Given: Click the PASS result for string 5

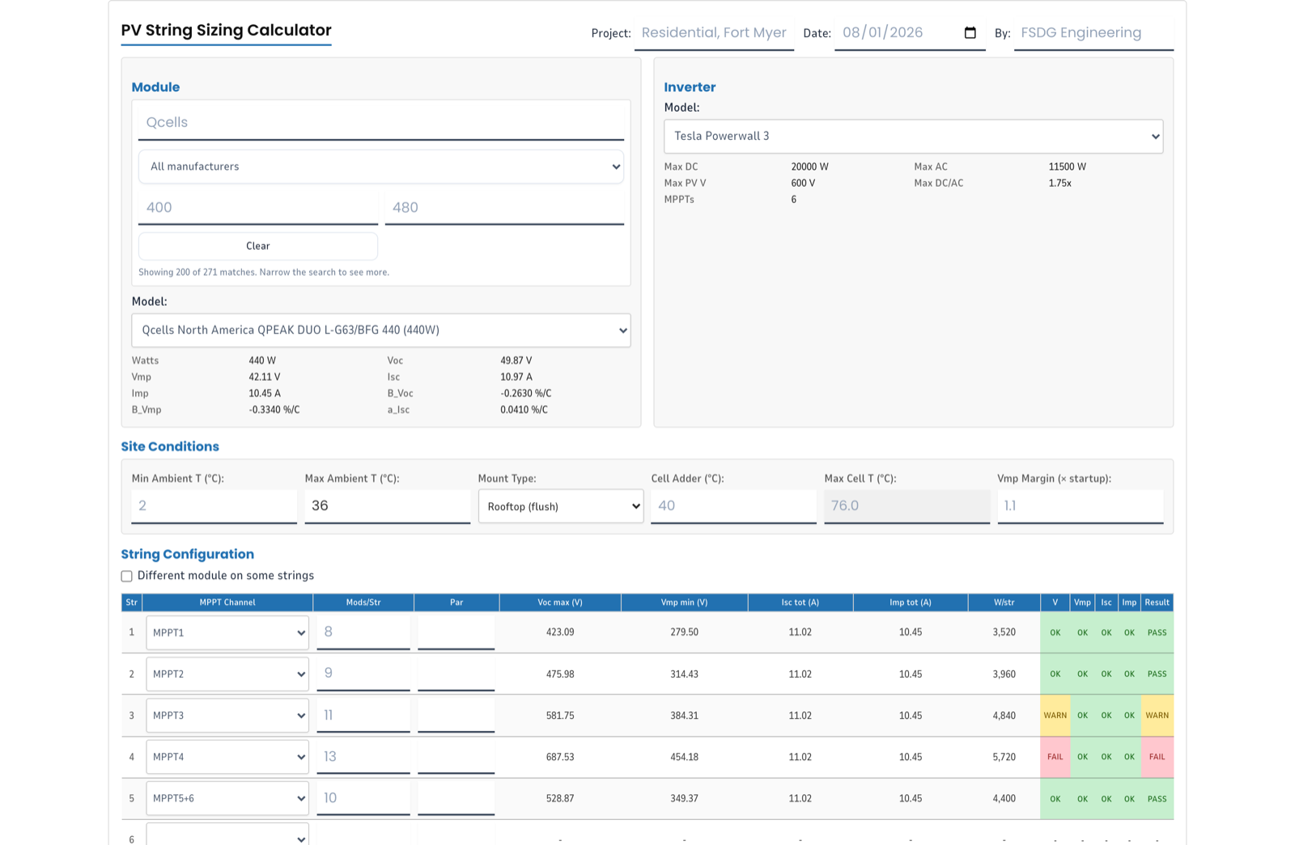Looking at the screenshot, I should click(x=1157, y=799).
